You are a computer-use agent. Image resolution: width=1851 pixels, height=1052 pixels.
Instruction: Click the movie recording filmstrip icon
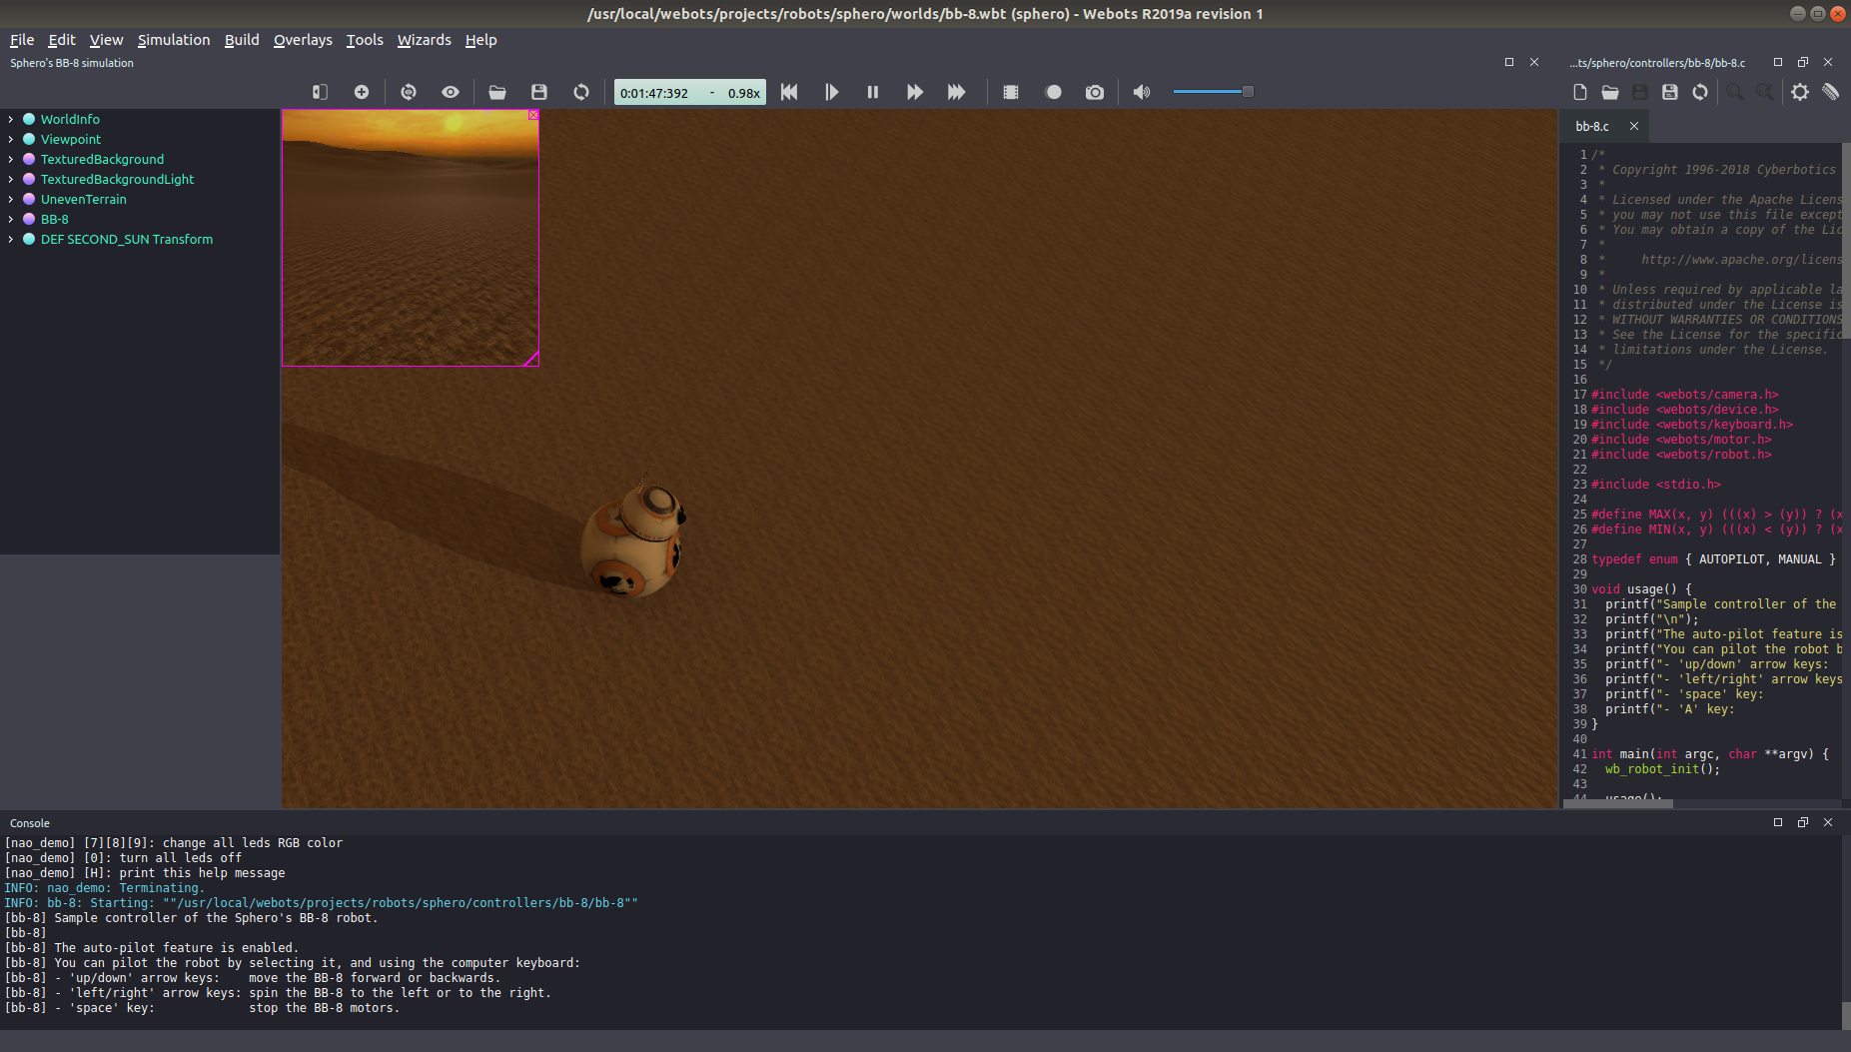pos(1011,92)
